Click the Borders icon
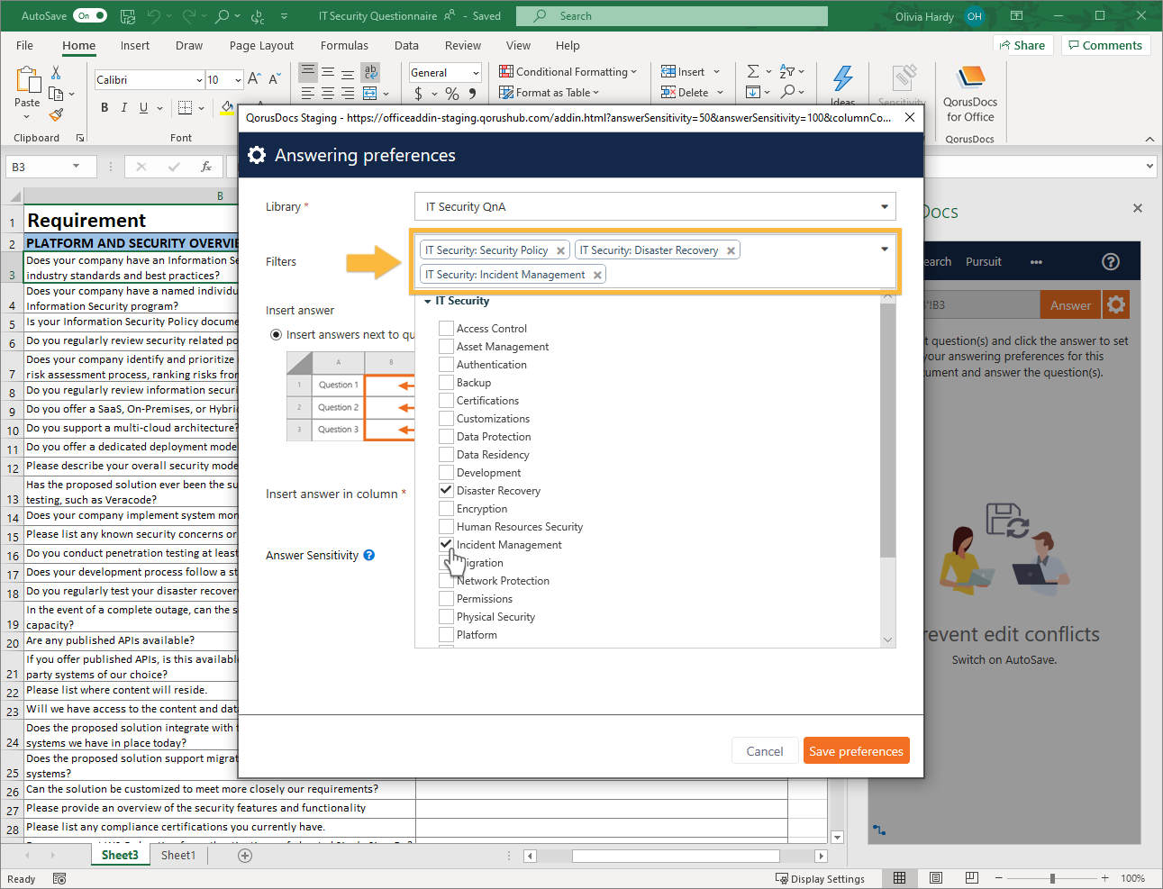Image resolution: width=1163 pixels, height=889 pixels. pyautogui.click(x=185, y=108)
